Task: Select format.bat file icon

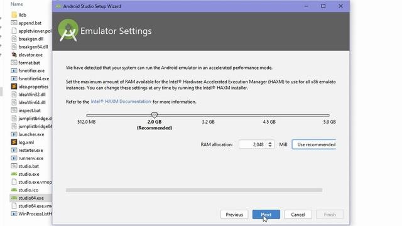Action: (14, 63)
